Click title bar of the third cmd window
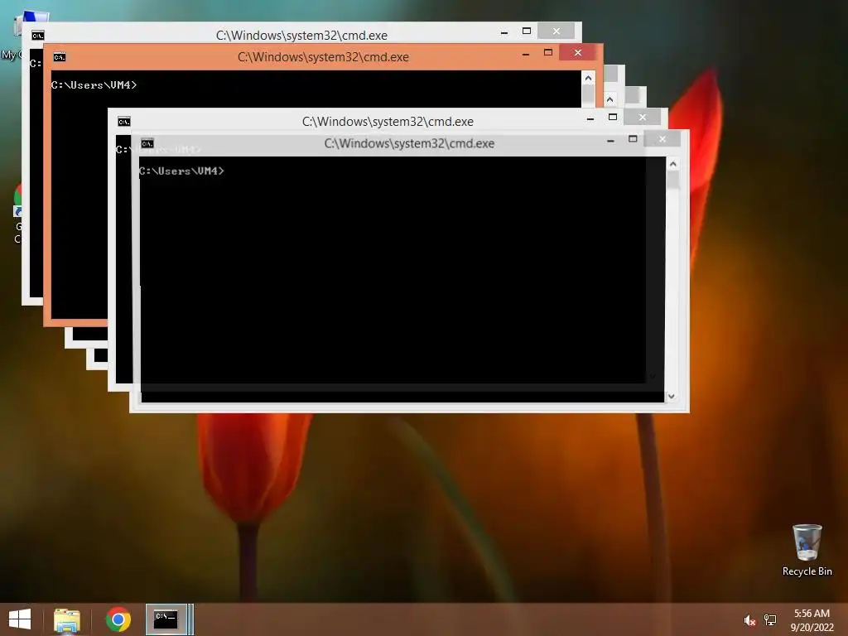Screen dimensions: 848x636 pyautogui.click(x=388, y=121)
